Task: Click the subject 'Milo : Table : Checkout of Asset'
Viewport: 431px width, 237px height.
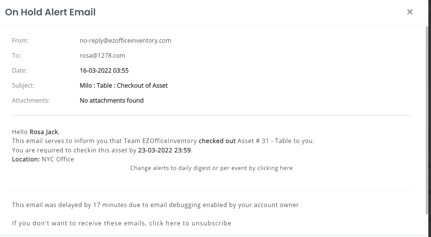Action: click(x=124, y=85)
